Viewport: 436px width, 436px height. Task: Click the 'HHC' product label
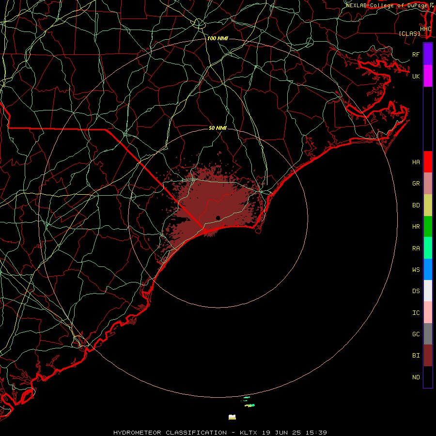426,29
